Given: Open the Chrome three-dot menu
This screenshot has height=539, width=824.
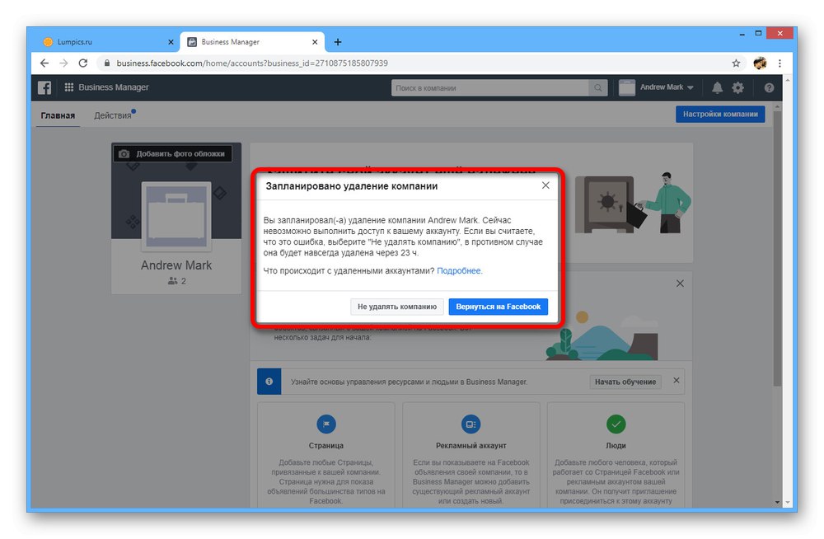Looking at the screenshot, I should coord(780,63).
